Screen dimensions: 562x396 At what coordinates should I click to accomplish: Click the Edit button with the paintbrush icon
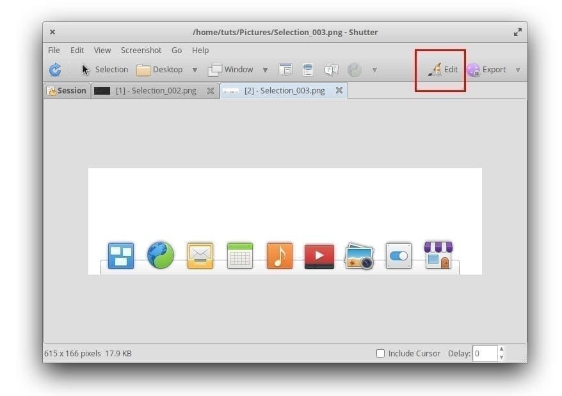(443, 70)
